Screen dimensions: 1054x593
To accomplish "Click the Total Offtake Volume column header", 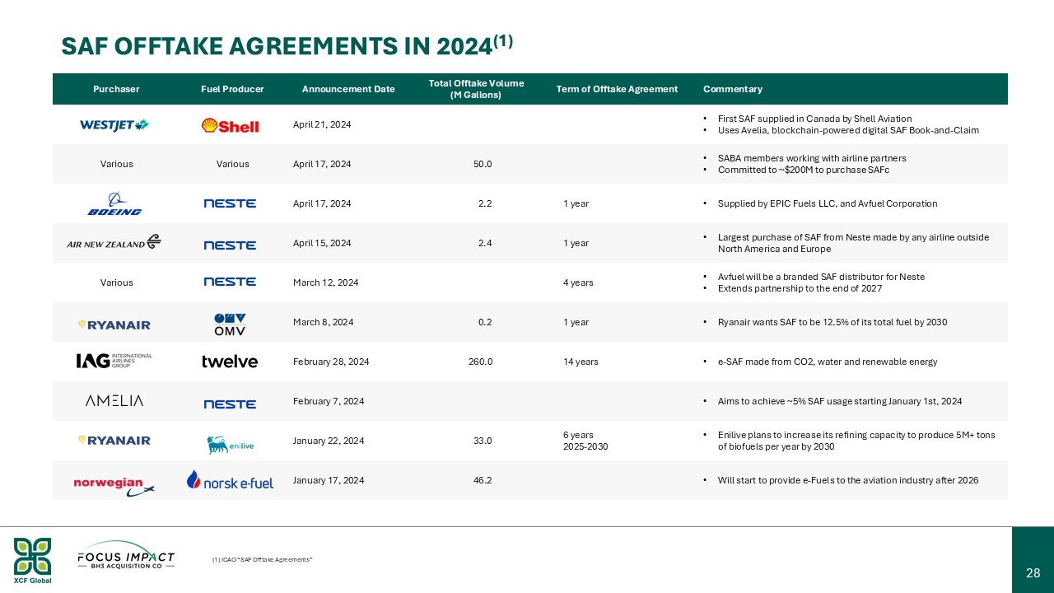I will [x=477, y=89].
